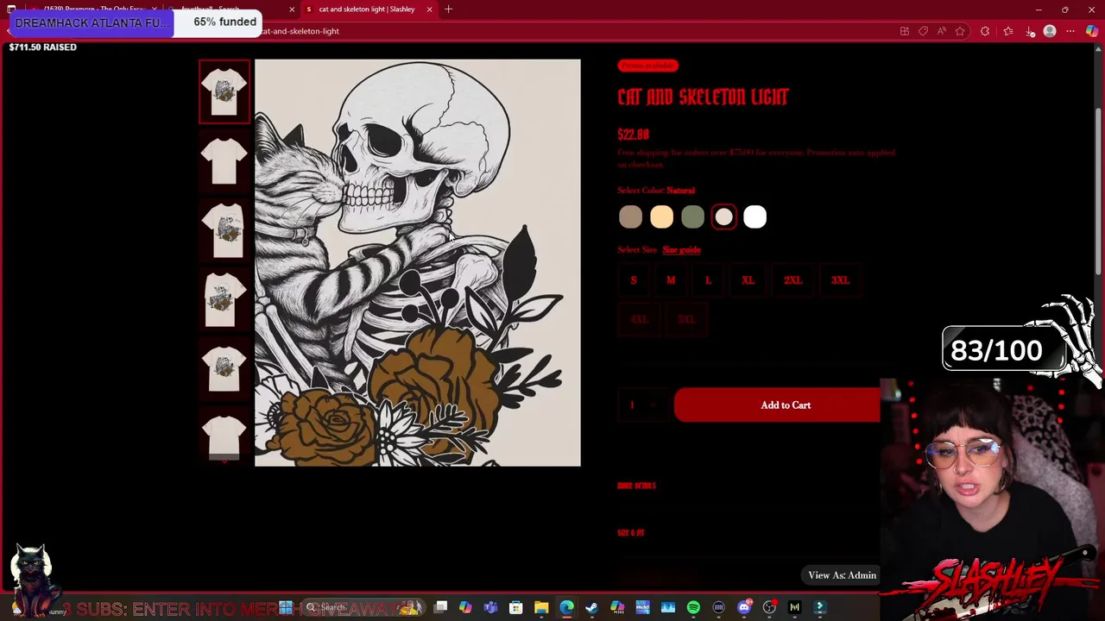Open the Size guide link
The height and width of the screenshot is (621, 1105).
coord(681,250)
